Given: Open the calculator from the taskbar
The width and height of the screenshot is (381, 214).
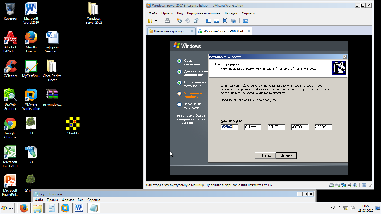Looking at the screenshot, I should coord(52,208).
